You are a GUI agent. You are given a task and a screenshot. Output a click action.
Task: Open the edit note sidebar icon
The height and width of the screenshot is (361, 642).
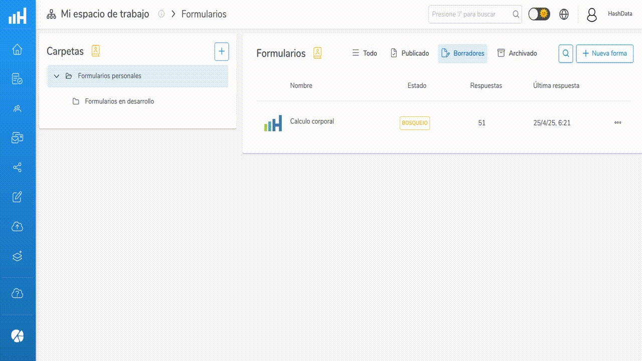pyautogui.click(x=18, y=197)
